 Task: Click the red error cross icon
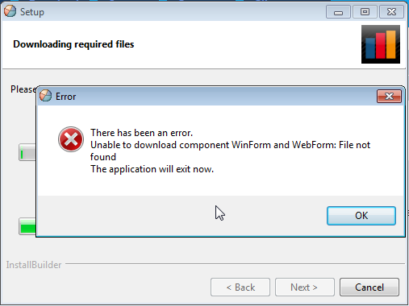pyautogui.click(x=71, y=139)
